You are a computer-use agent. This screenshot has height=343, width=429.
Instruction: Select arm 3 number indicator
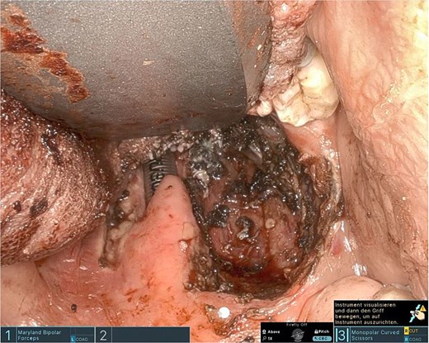click(x=342, y=335)
